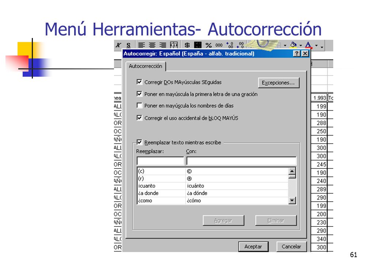
Task: Click the list scrollbar down arrow
Action: point(292,201)
